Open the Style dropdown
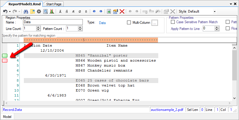239x120 pixels. coord(215,11)
